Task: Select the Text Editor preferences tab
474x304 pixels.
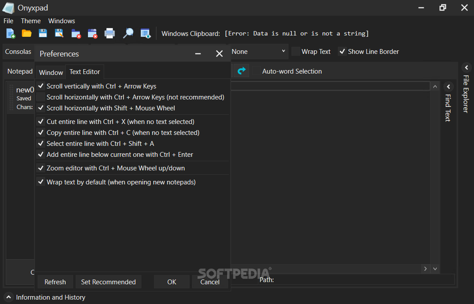Action: pyautogui.click(x=84, y=72)
